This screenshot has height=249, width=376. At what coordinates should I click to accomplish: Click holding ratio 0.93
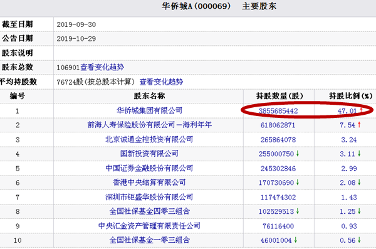click(349, 226)
